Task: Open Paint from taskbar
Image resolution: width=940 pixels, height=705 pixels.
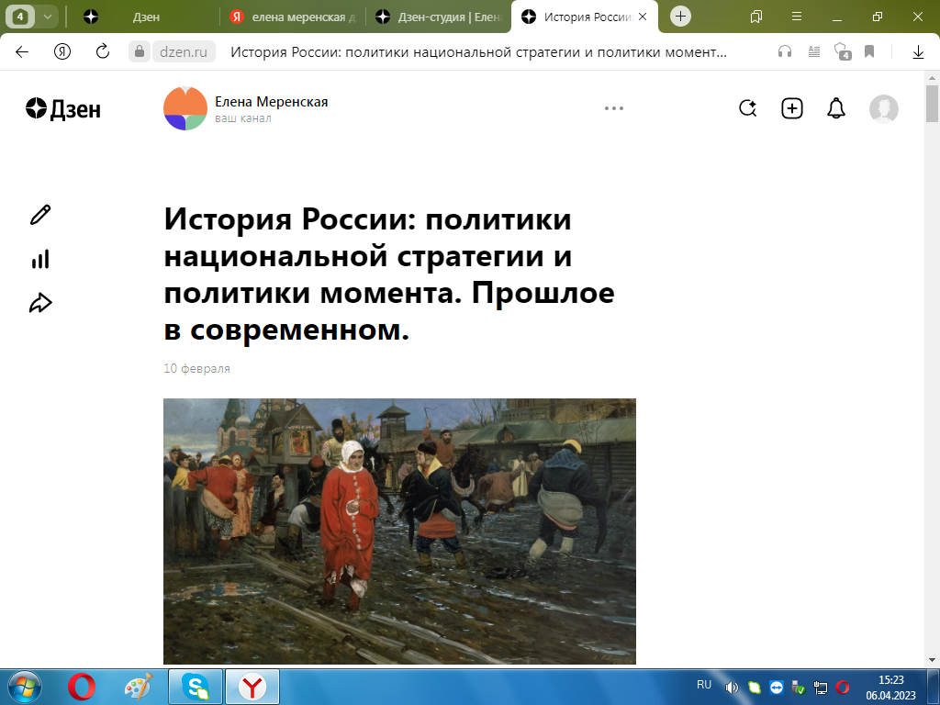Action: (x=138, y=687)
